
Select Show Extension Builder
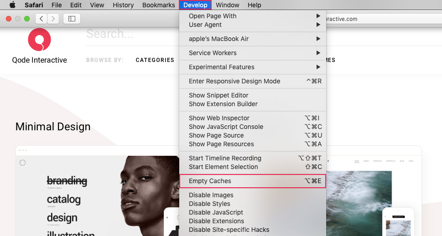pos(253,104)
